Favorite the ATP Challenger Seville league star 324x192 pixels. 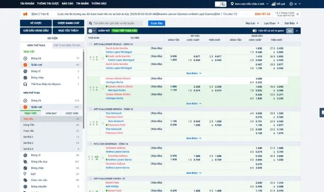point(91,44)
